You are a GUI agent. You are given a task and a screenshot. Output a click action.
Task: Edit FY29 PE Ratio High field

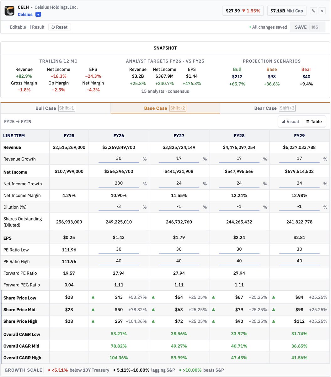tap(299, 261)
